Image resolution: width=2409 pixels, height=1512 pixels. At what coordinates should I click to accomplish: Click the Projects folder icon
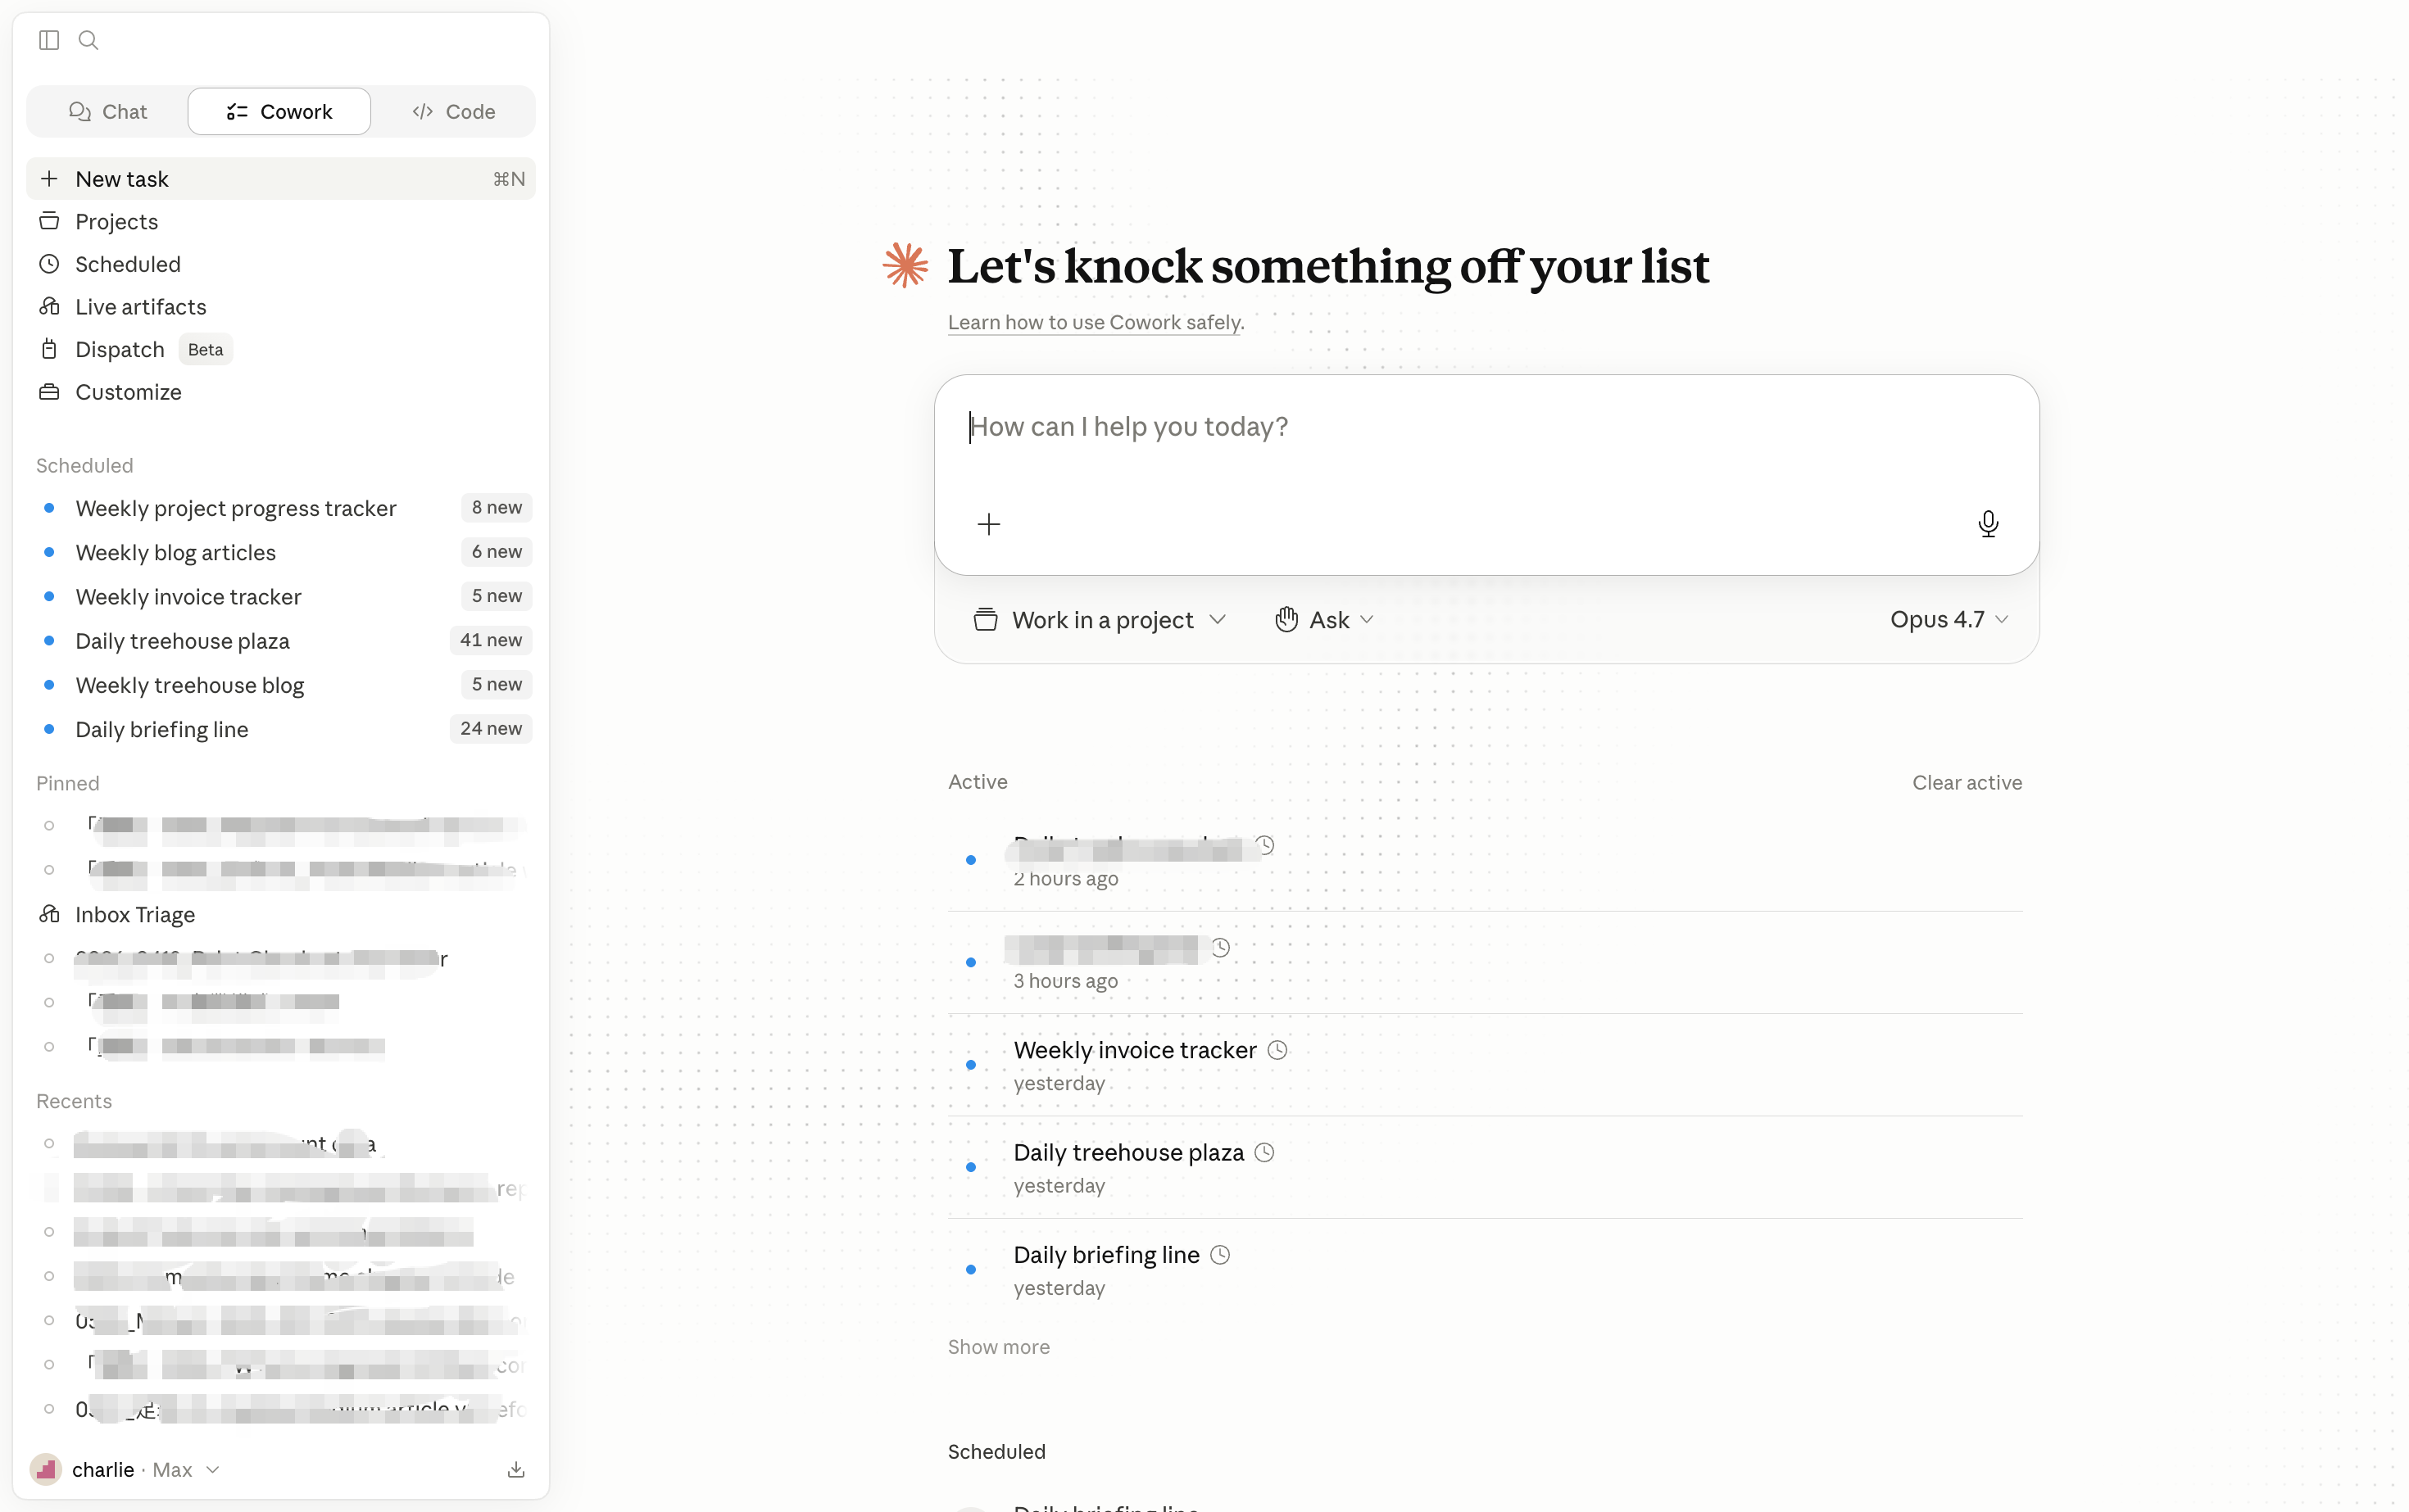coord(49,221)
